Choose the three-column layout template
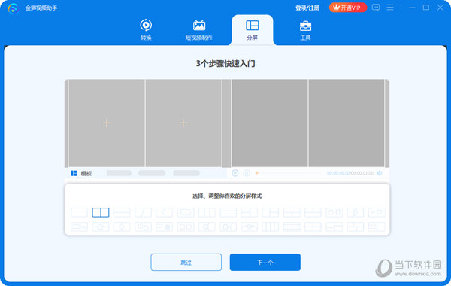451x286 pixels. tap(207, 212)
